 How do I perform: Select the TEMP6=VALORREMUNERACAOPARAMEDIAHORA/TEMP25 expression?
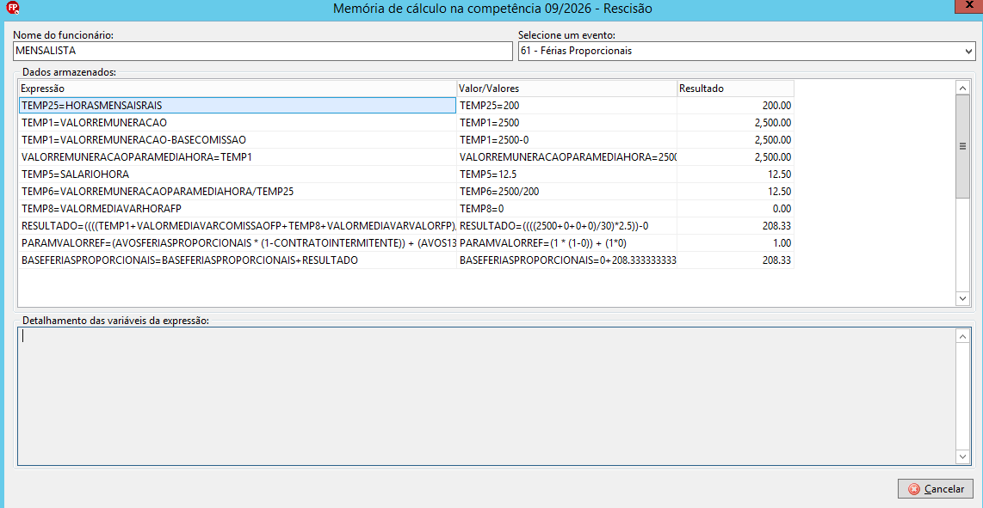point(238,191)
